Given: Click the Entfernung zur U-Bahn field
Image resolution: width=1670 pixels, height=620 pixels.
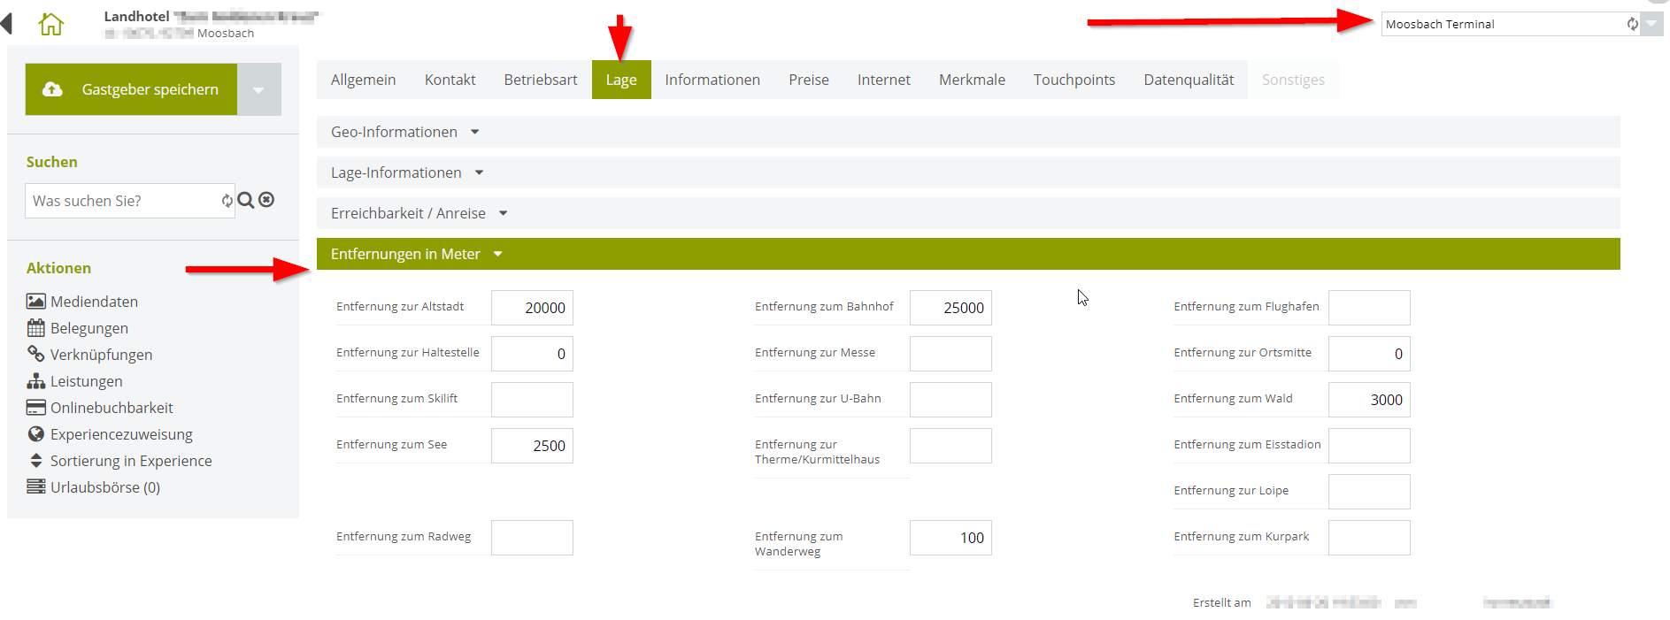Looking at the screenshot, I should pyautogui.click(x=950, y=400).
